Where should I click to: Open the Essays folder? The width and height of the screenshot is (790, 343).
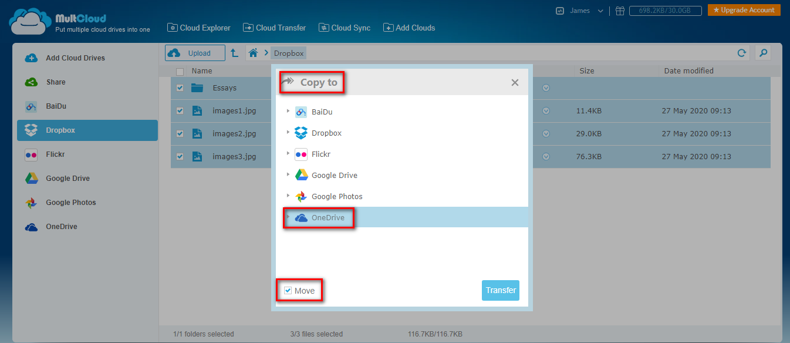click(225, 88)
